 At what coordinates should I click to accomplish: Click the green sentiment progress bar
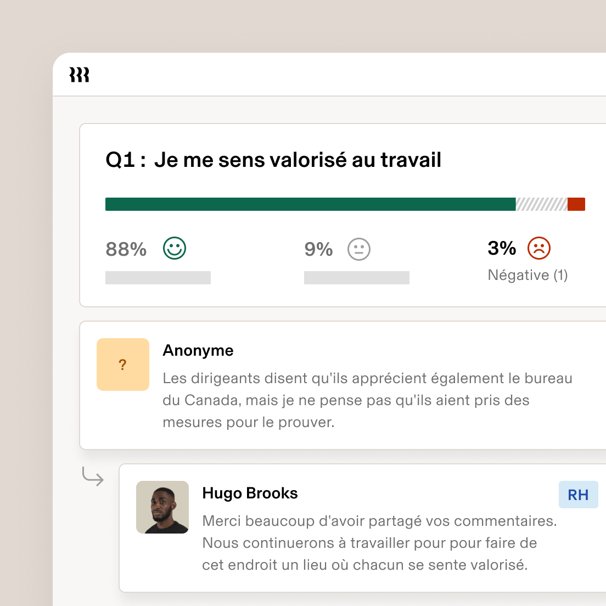[307, 204]
